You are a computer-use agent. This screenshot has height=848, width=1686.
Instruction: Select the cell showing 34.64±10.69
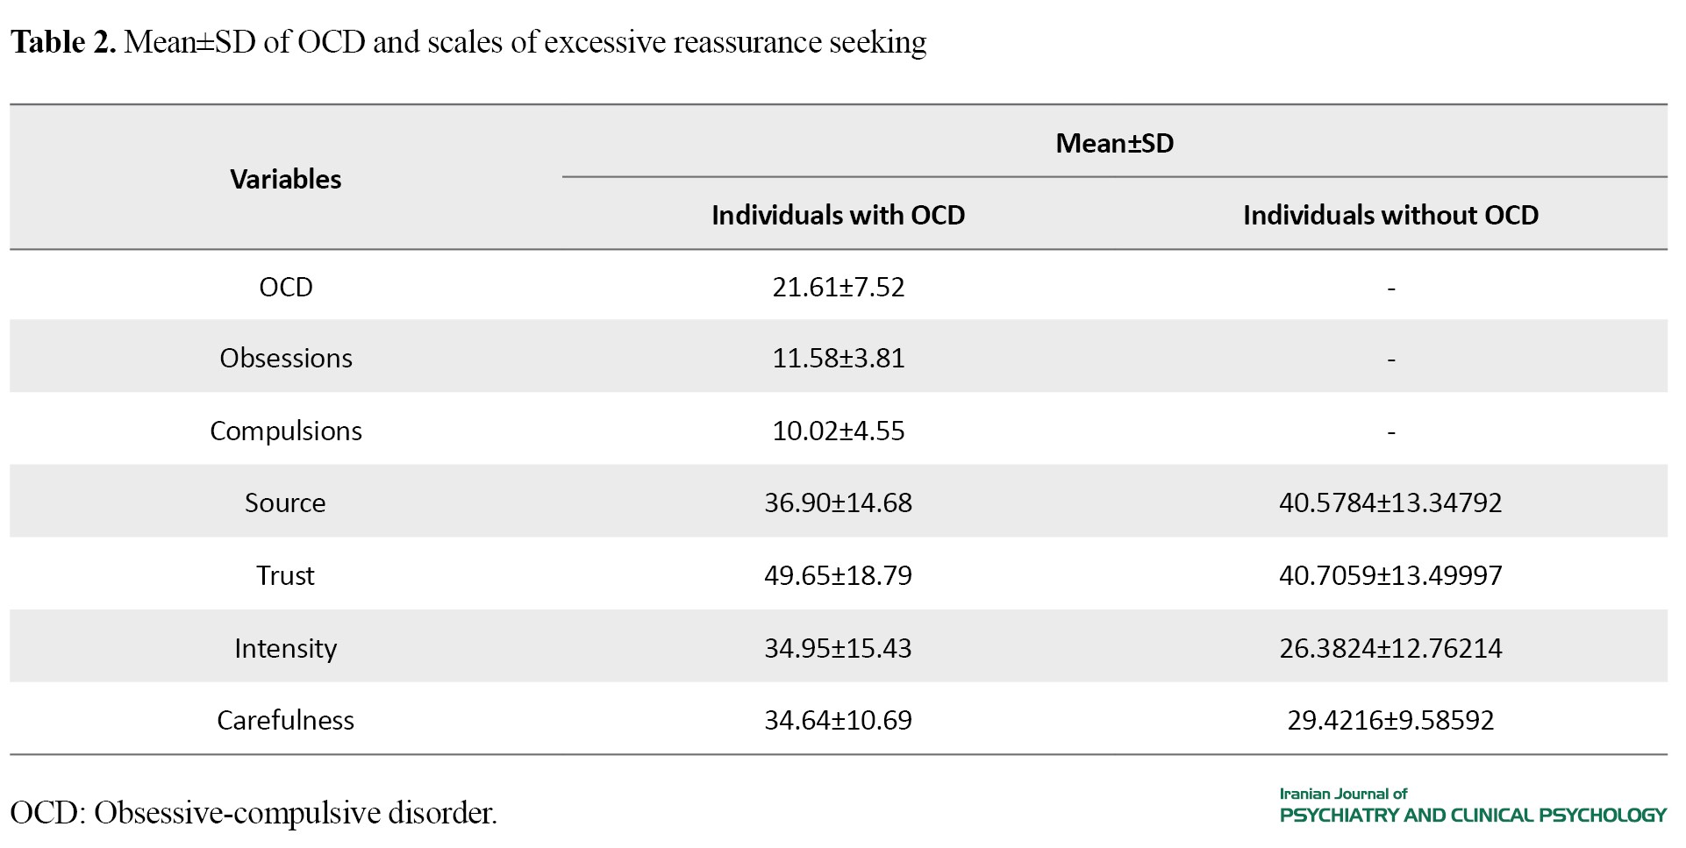tap(838, 720)
